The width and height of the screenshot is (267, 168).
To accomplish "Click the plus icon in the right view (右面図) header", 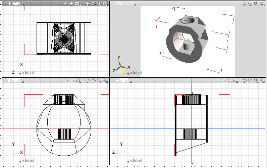I will coord(228,80).
